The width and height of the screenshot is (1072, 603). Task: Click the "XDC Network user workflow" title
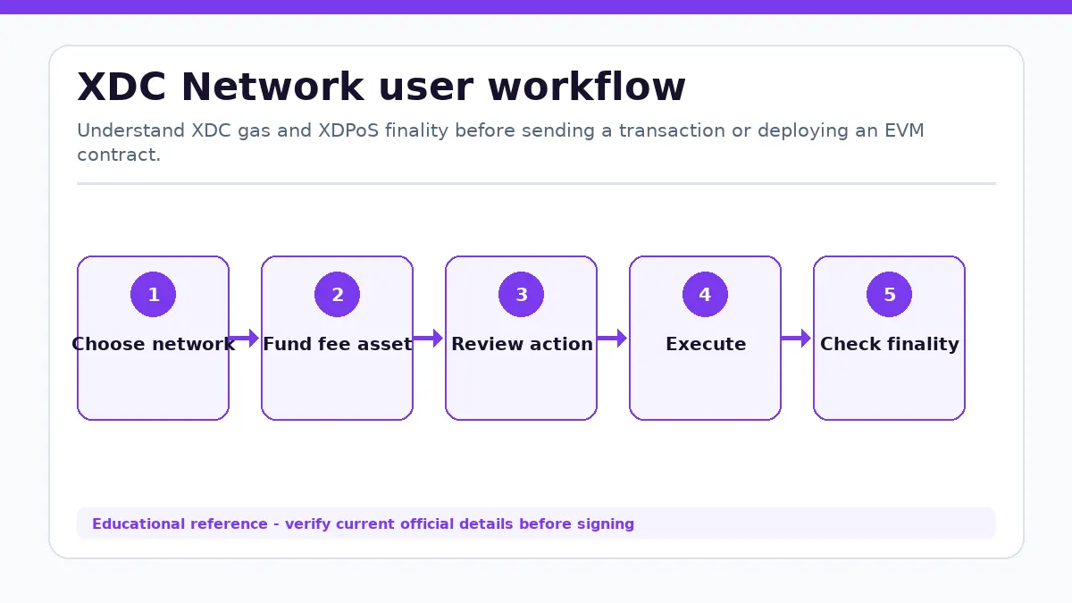tap(381, 88)
